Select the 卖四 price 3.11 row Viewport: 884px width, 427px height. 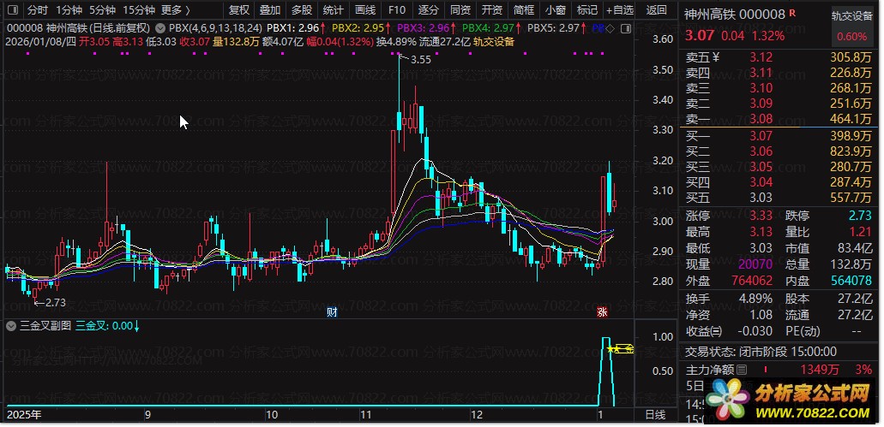coord(779,73)
